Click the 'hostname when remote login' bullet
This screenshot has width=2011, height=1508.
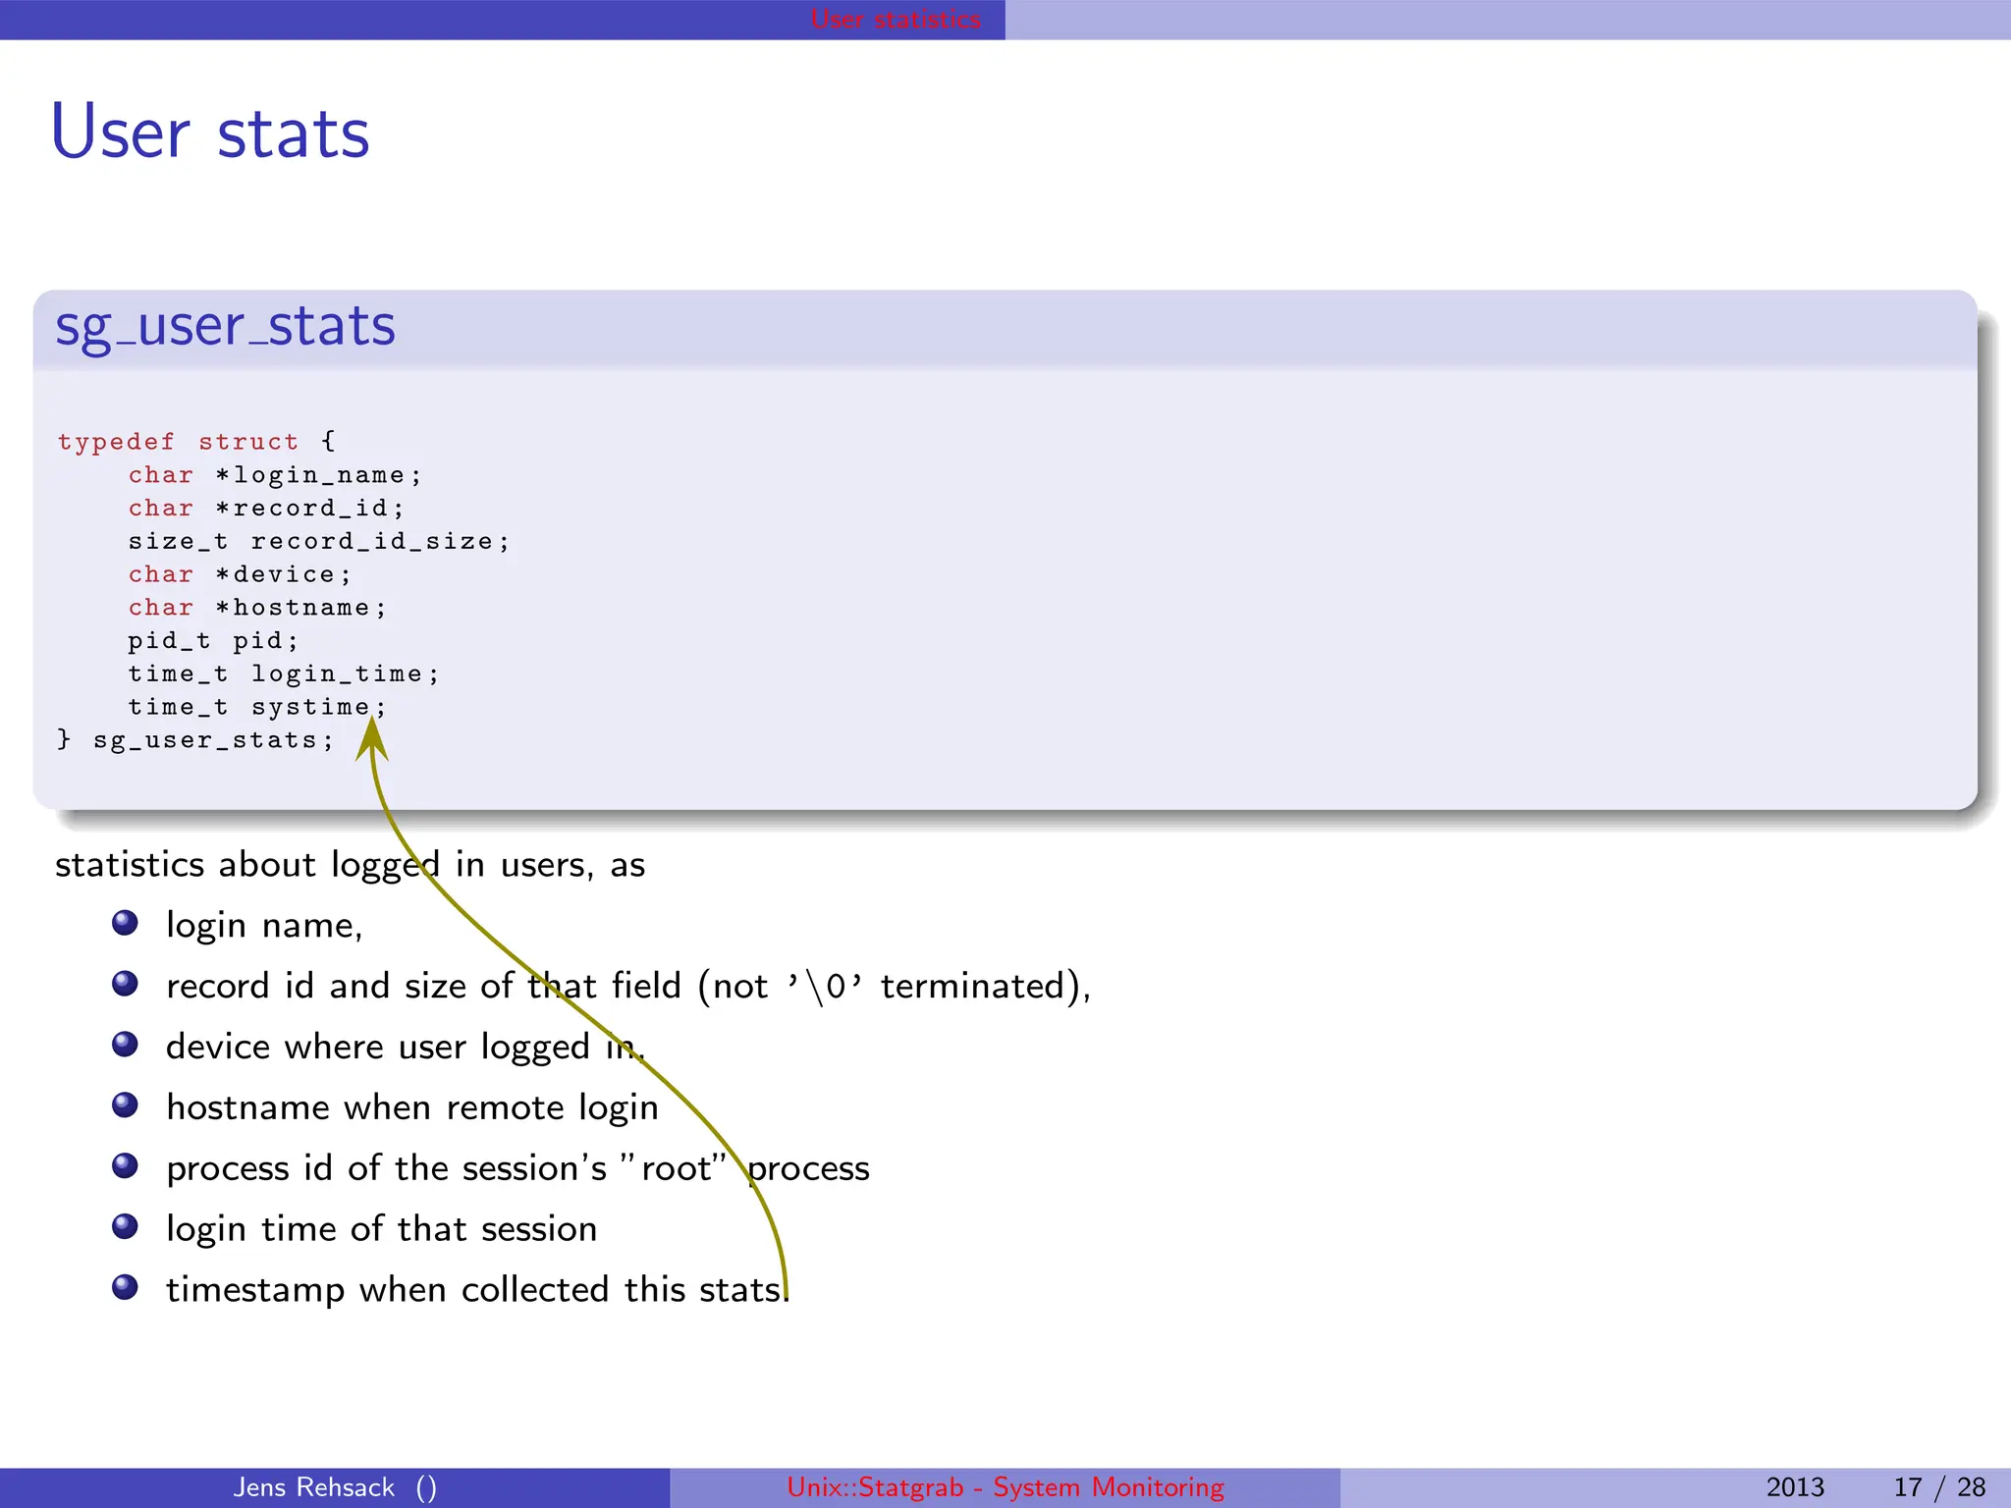(412, 1107)
